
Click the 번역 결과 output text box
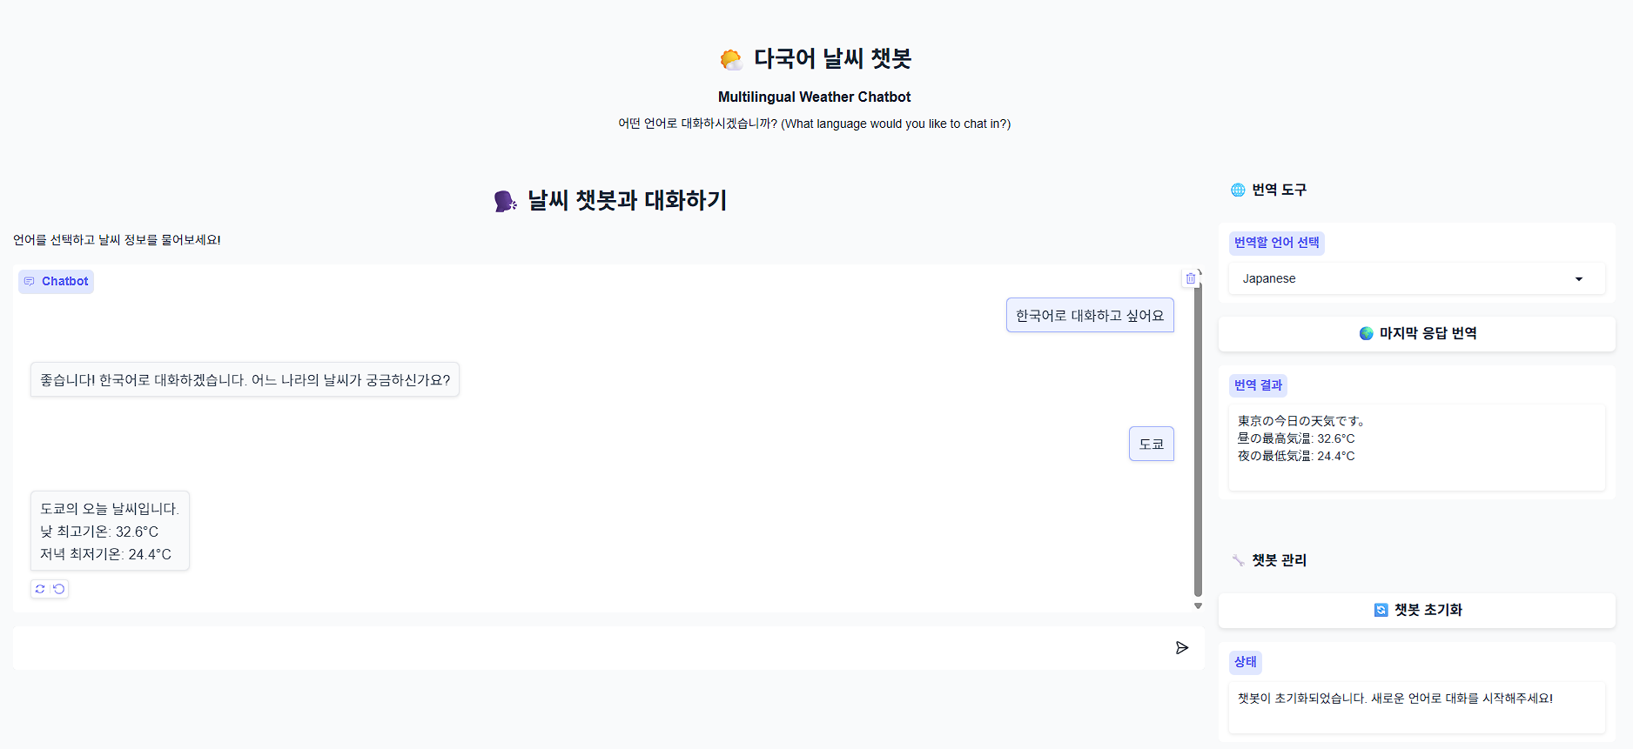click(x=1416, y=447)
